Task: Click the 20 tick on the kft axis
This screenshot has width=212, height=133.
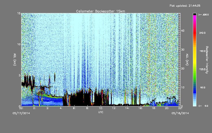Action: (183, 69)
